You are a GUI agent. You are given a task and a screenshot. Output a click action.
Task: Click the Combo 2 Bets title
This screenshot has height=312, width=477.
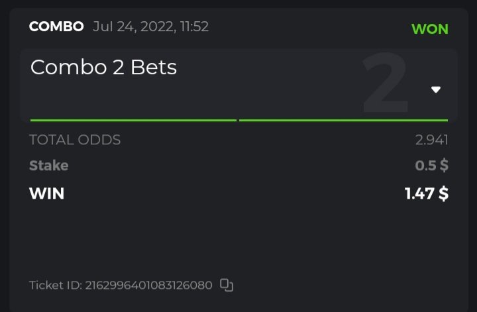103,67
